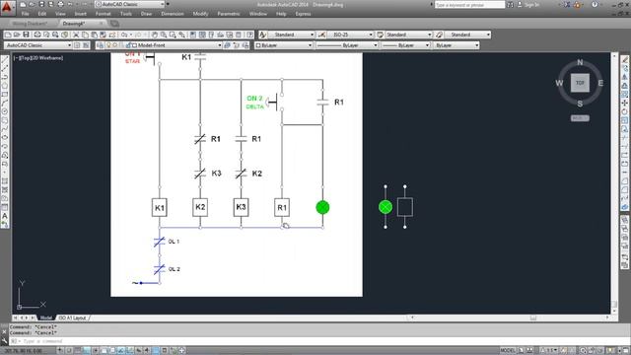
Task: Click the Dimension Style icon
Action: click(321, 35)
